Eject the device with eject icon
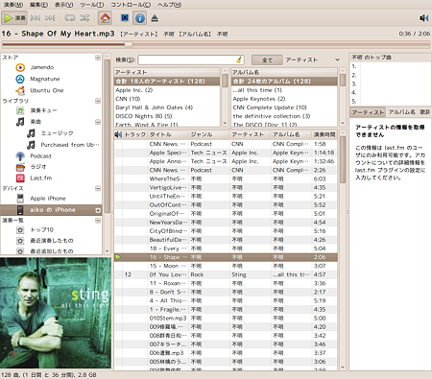This screenshot has width=432, height=379. 155,18
